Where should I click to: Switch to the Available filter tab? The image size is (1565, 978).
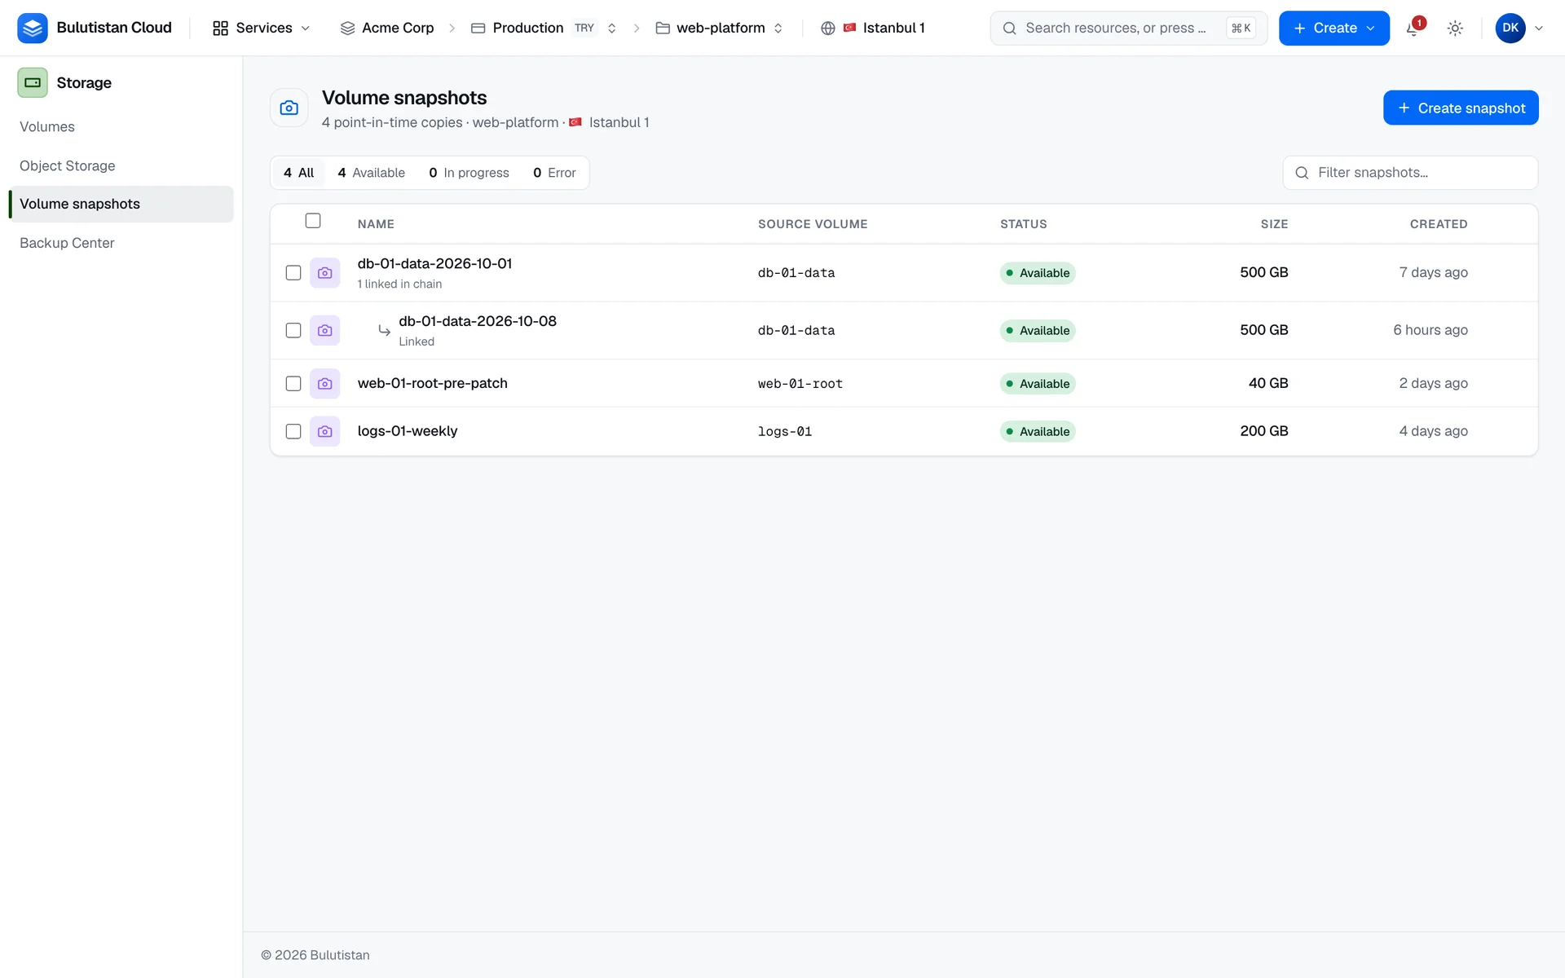(x=371, y=173)
